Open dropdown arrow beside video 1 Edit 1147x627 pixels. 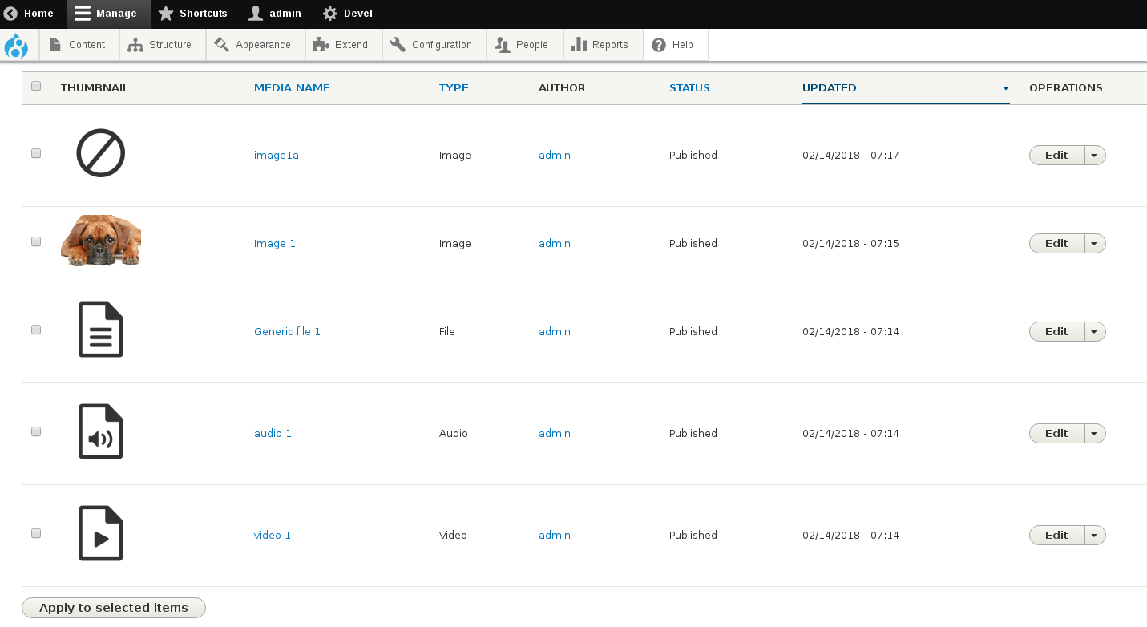point(1095,536)
